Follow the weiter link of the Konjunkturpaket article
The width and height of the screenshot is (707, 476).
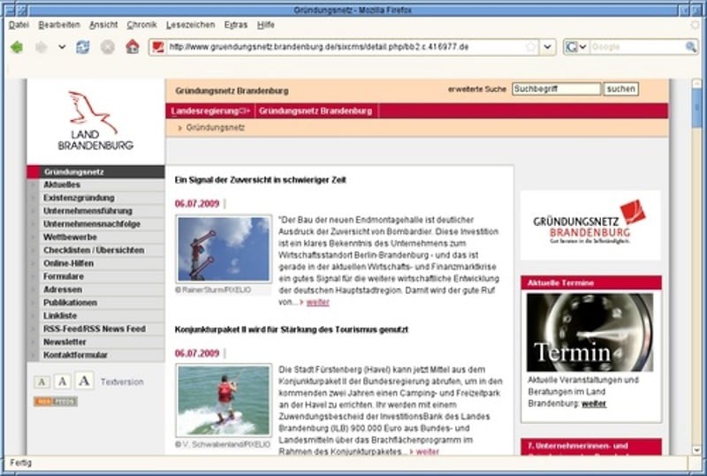pos(427,451)
